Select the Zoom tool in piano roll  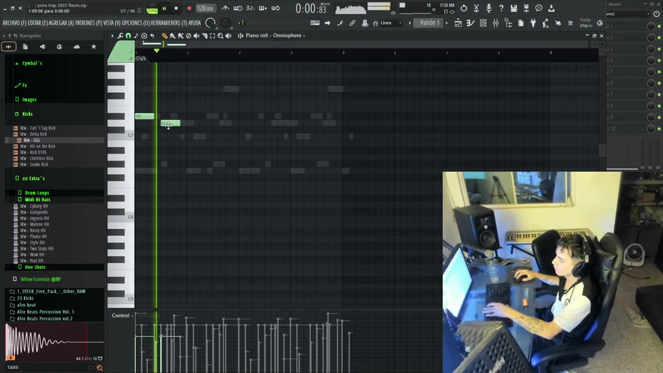[220, 36]
